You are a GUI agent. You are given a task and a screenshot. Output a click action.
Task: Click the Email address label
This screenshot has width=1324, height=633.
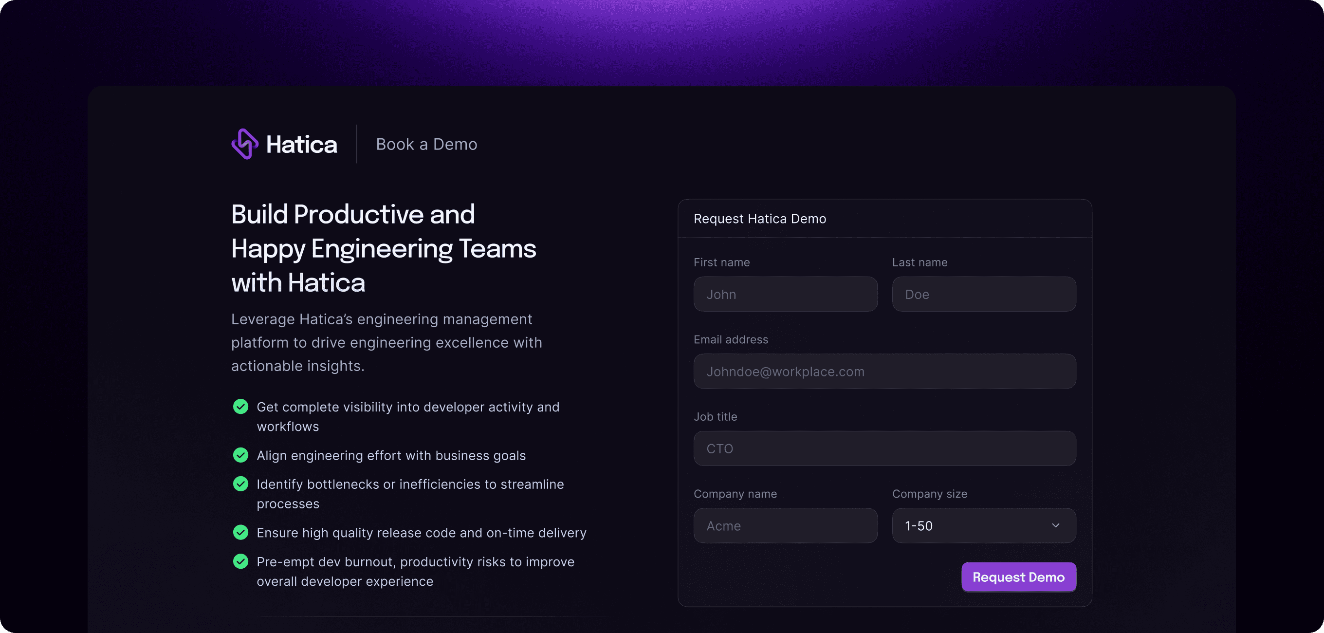(x=730, y=340)
